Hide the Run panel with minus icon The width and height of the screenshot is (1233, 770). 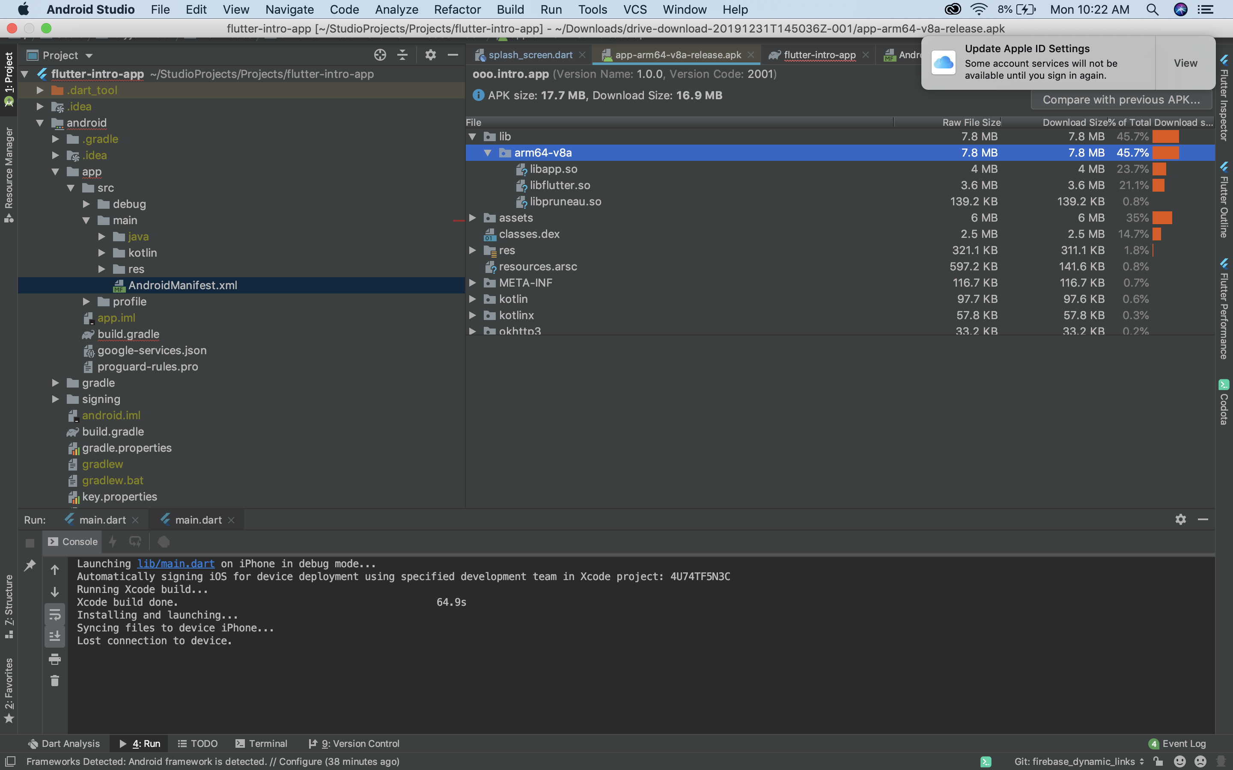click(x=1203, y=519)
